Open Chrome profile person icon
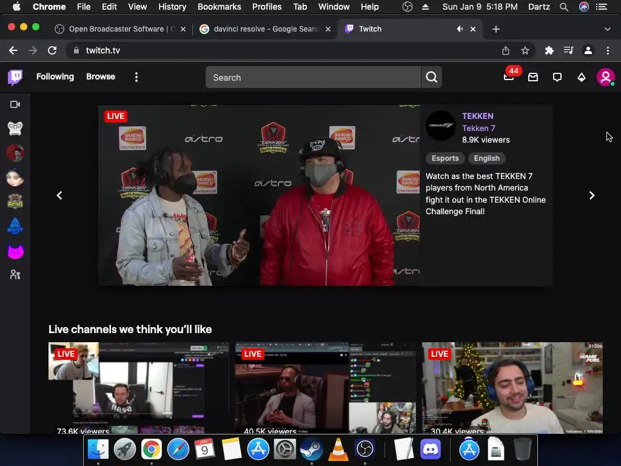 click(588, 50)
